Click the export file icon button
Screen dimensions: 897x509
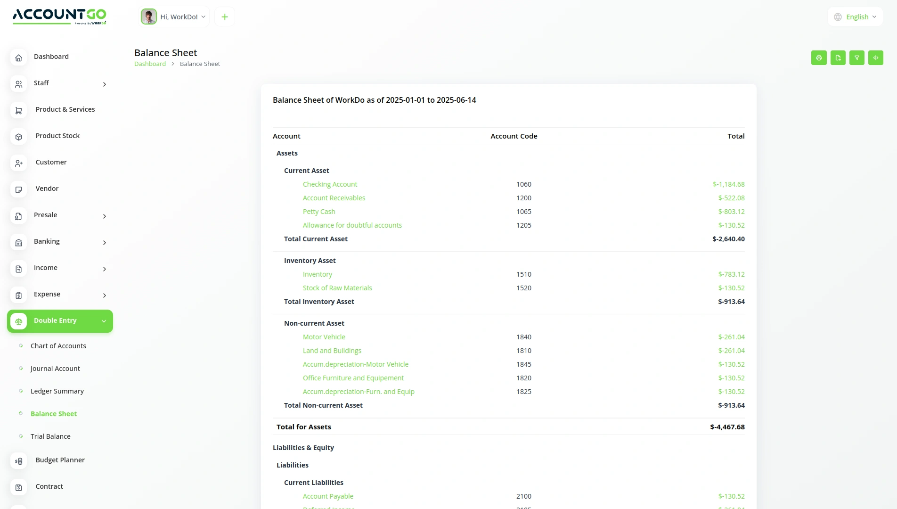coord(838,57)
